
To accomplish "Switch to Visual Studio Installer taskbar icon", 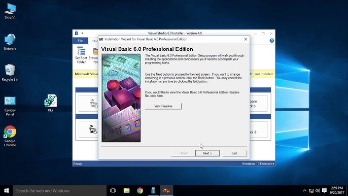I will [153, 190].
